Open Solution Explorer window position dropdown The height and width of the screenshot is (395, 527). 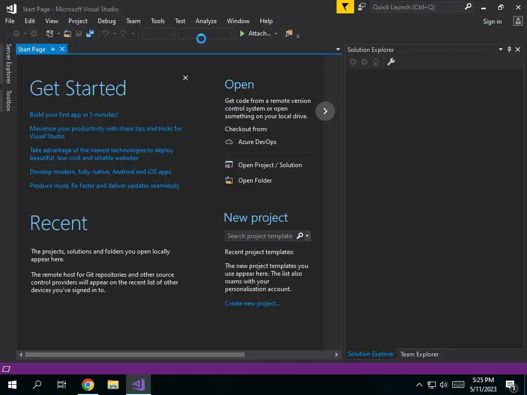pyautogui.click(x=500, y=49)
